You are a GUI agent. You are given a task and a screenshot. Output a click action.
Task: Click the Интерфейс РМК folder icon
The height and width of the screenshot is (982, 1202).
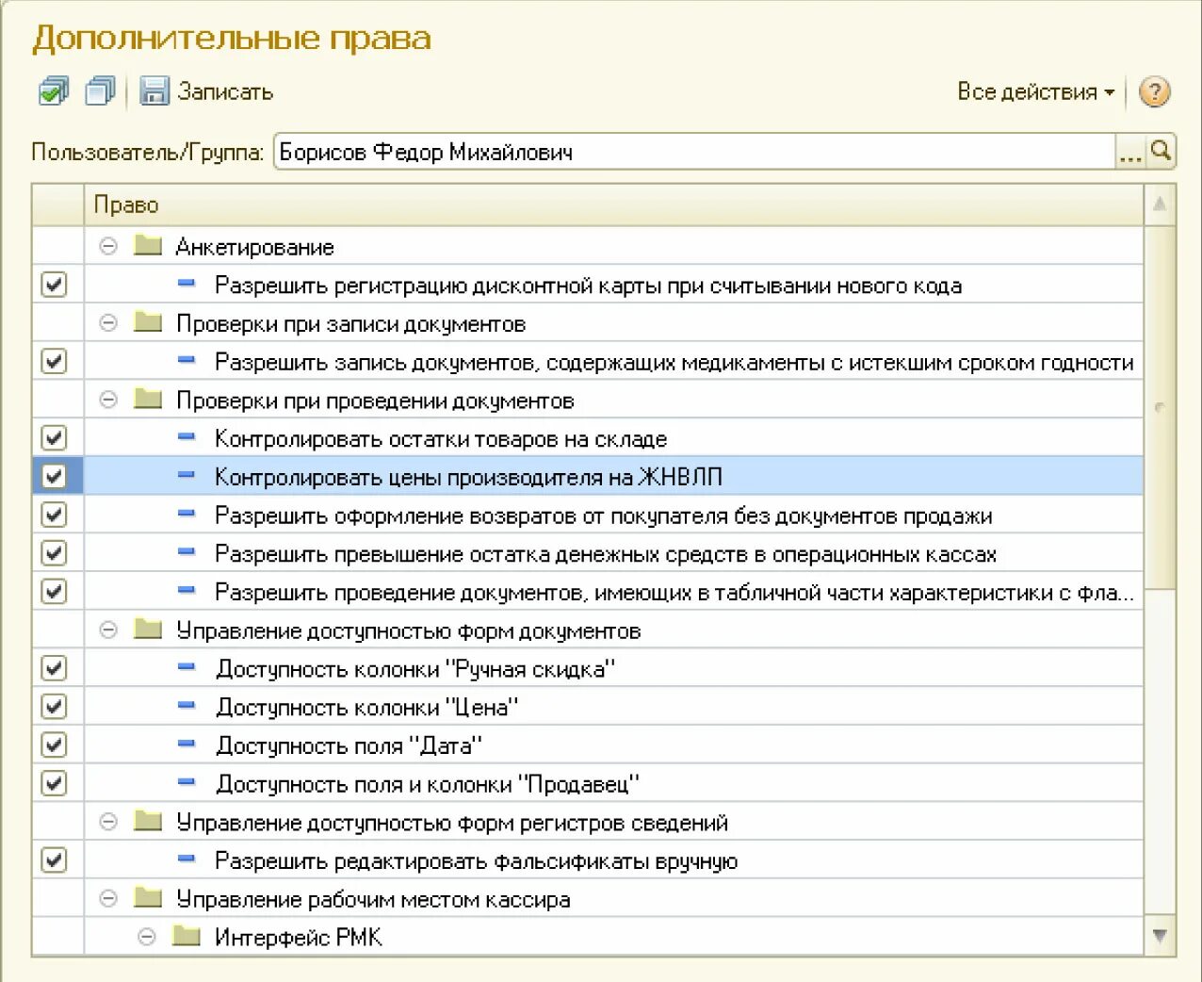(187, 937)
